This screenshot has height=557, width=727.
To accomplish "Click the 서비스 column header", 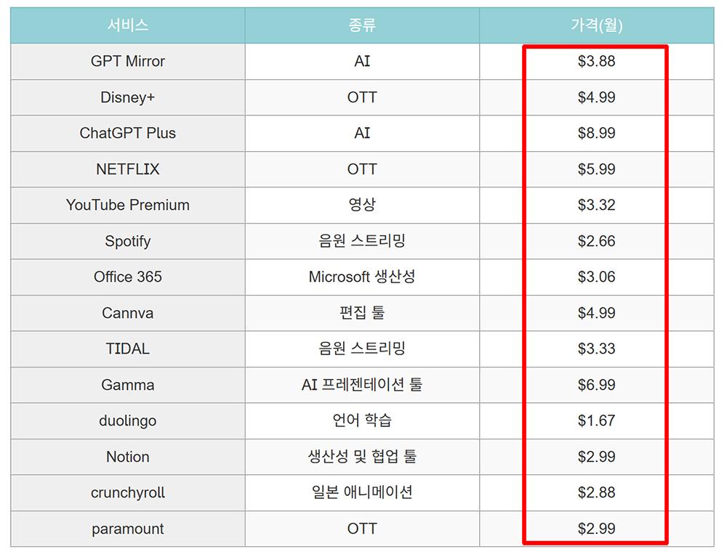I will click(128, 25).
